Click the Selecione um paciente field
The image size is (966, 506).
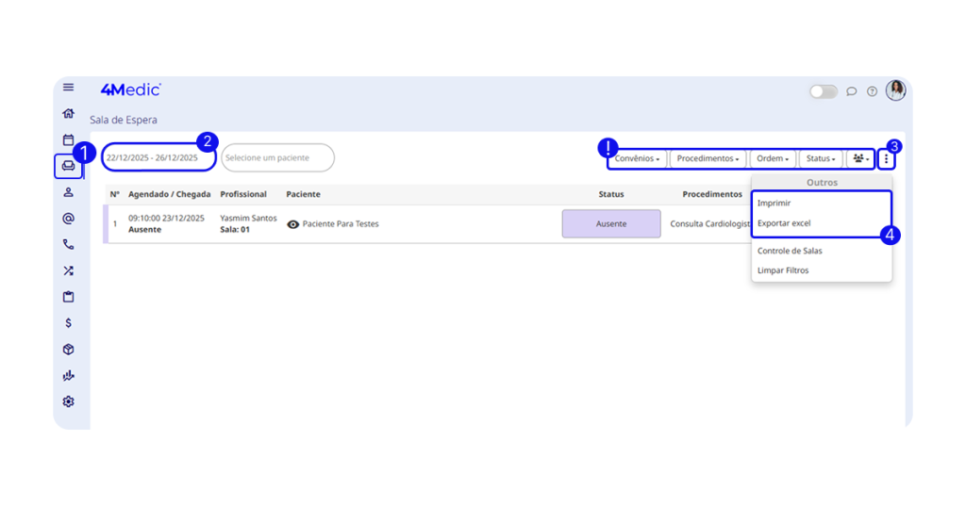tap(277, 158)
